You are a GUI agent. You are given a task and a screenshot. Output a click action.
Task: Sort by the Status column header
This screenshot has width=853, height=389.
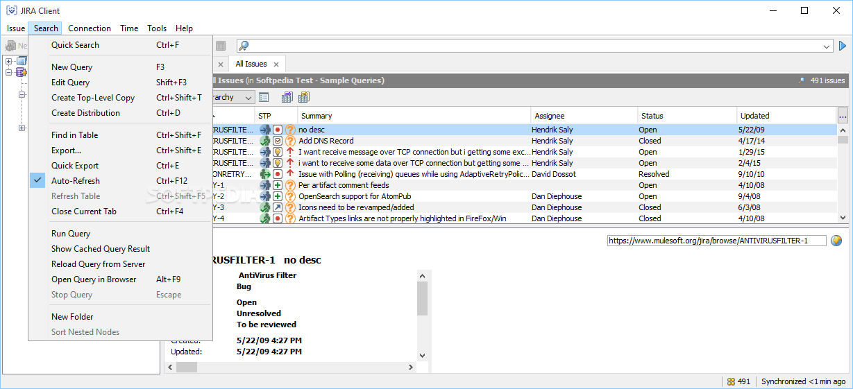(x=687, y=116)
